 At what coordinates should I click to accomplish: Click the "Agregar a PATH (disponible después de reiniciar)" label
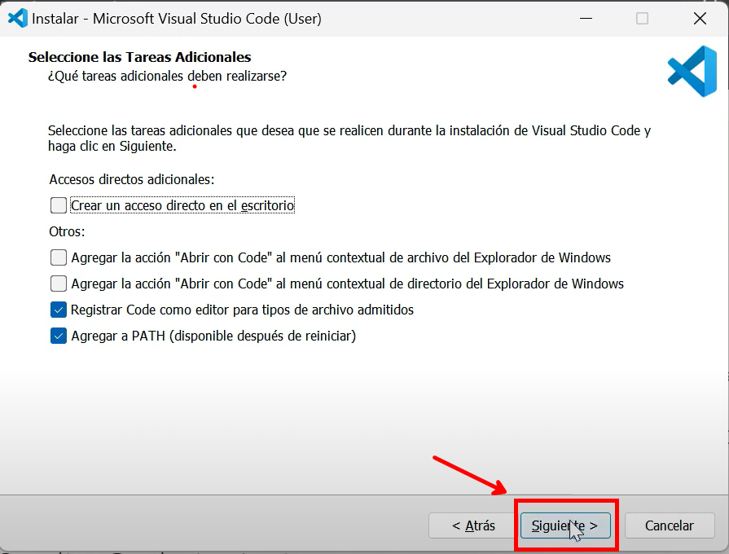pos(213,336)
